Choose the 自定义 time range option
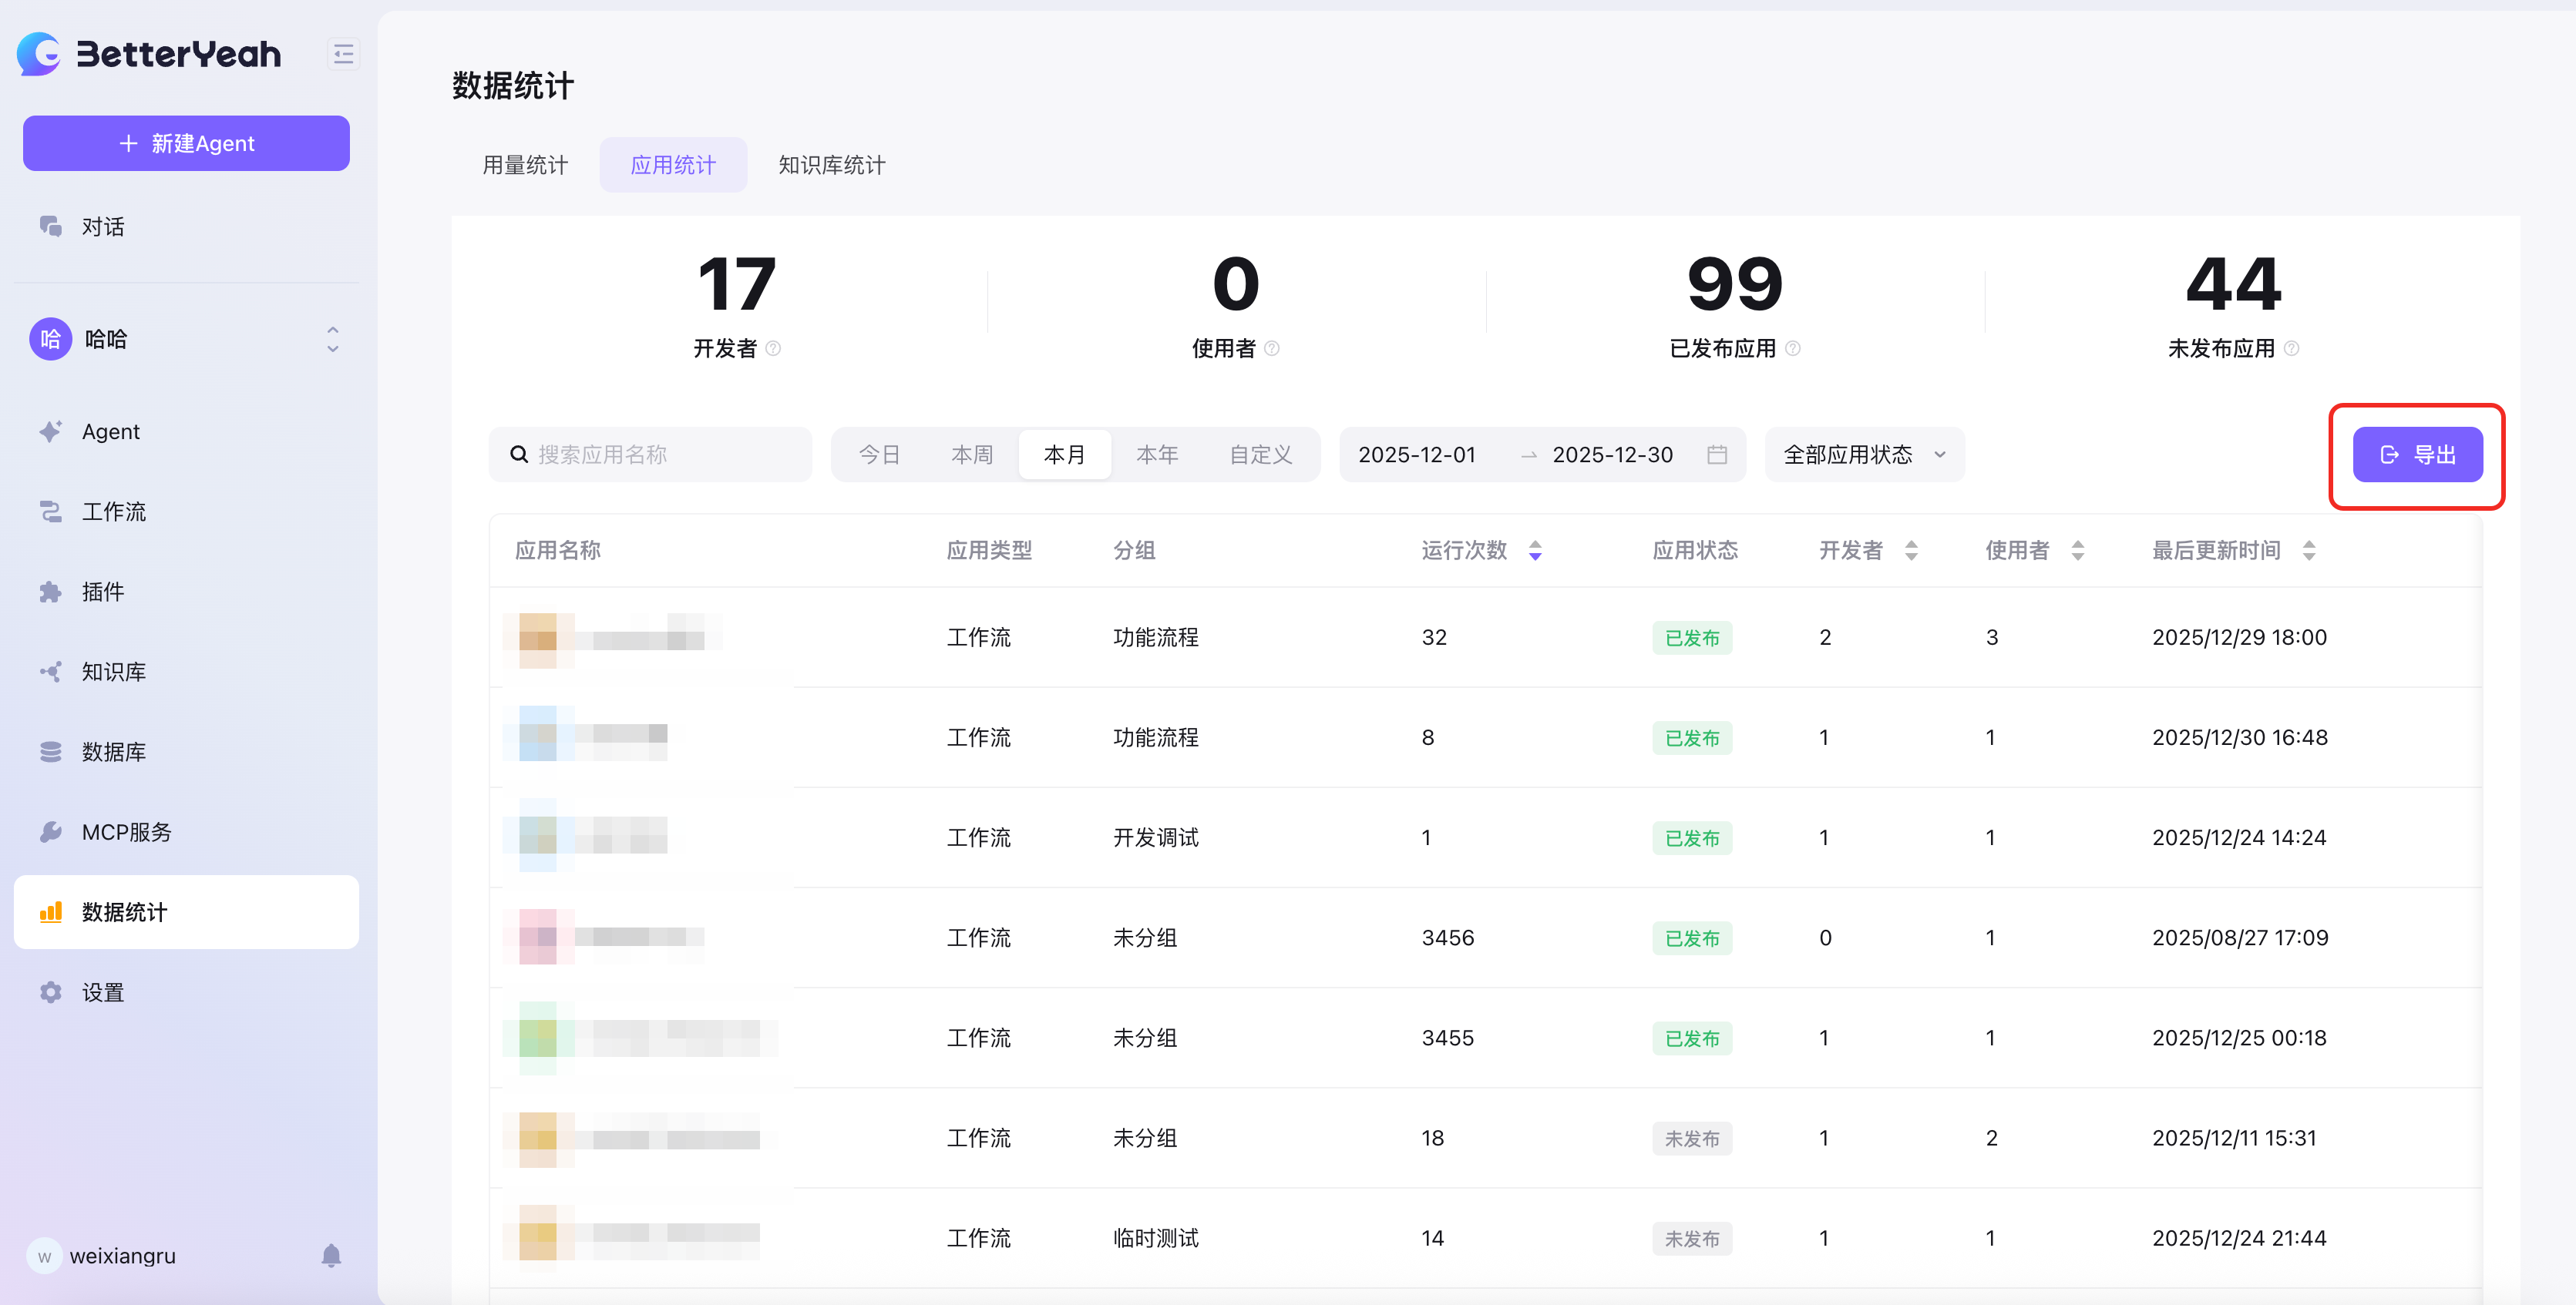 tap(1260, 455)
